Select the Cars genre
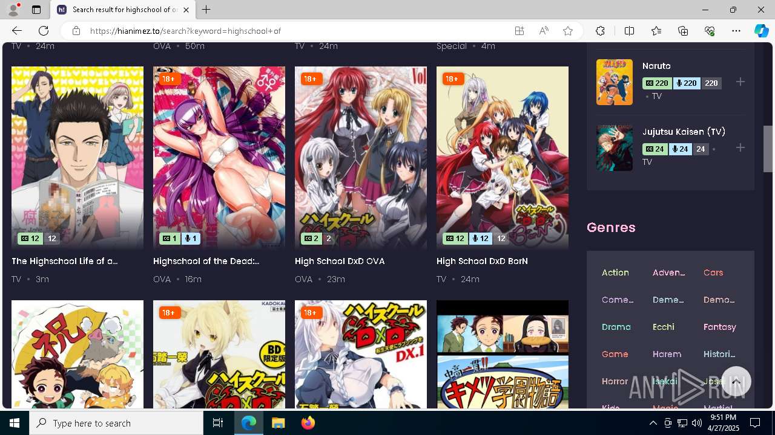The width and height of the screenshot is (775, 435). click(x=713, y=272)
